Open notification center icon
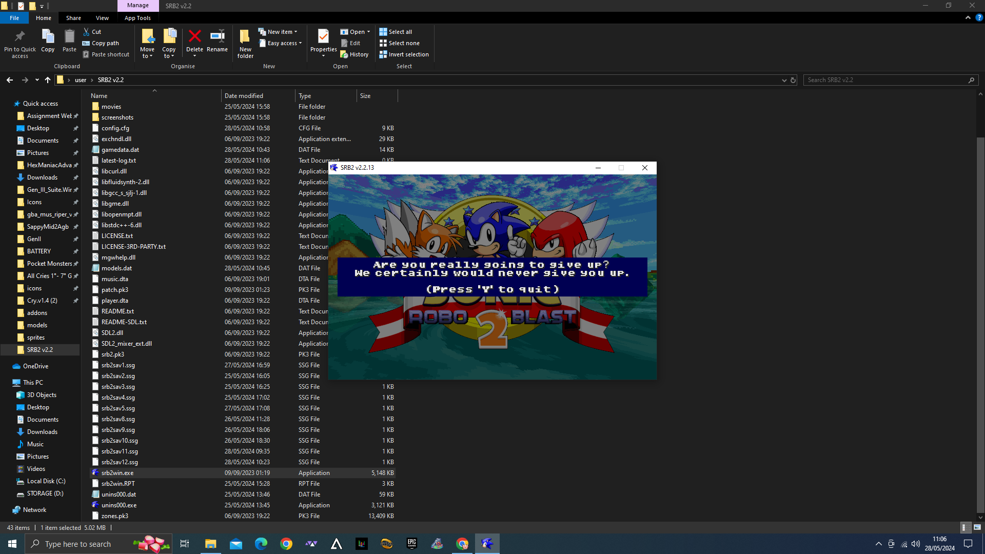The image size is (985, 554). tap(968, 544)
